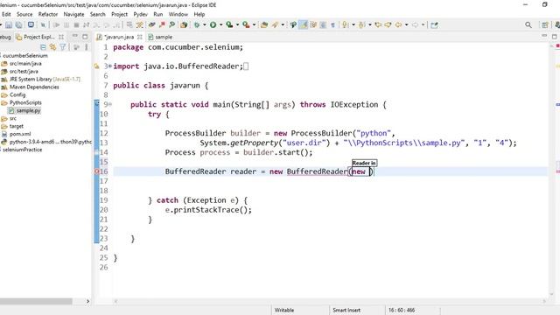Viewport: 560px width, 315px height.
Task: Click the green Run button icon
Action: click(x=213, y=25)
